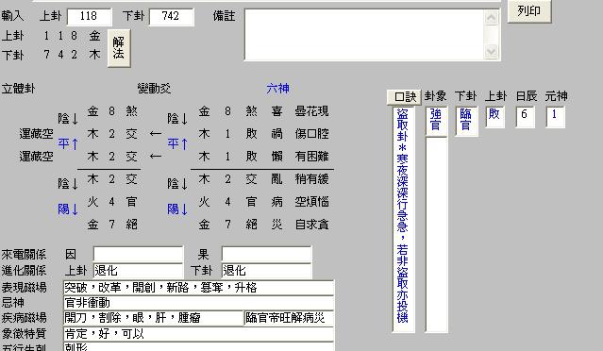Click the 輸入 label

12,16
